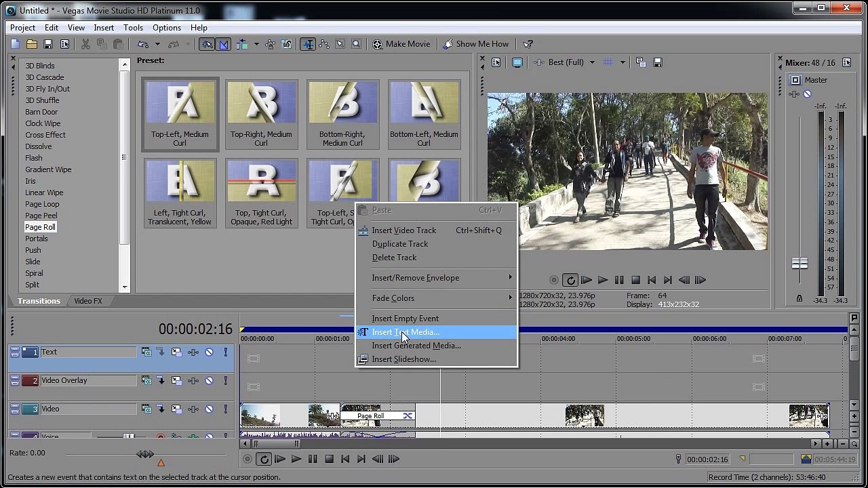Choose Insert Video Track in context menu
The height and width of the screenshot is (488, 868).
tap(437, 230)
